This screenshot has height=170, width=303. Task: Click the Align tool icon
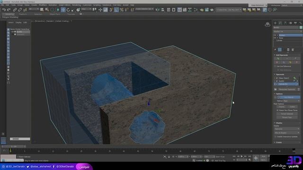pyautogui.click(x=163, y=9)
